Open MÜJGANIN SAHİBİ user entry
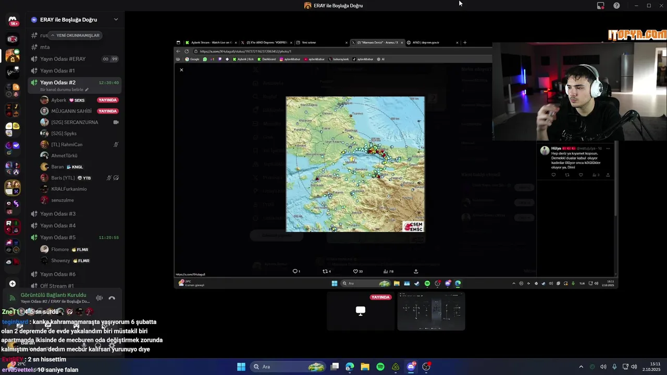This screenshot has height=375, width=667. [80, 111]
